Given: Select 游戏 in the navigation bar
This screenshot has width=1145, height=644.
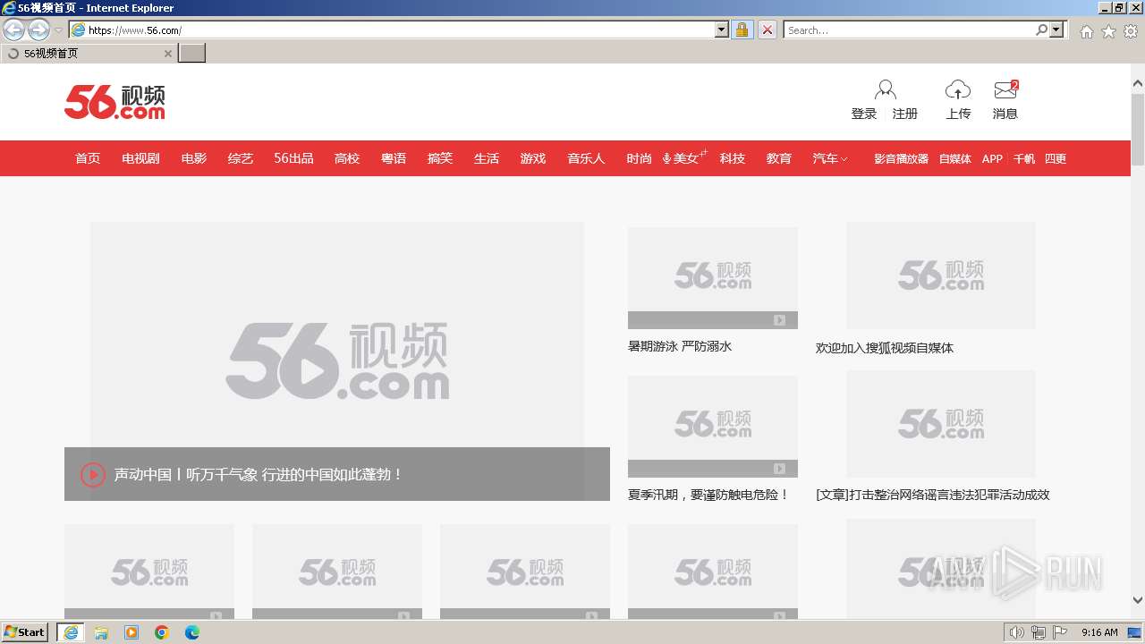Looking at the screenshot, I should [x=533, y=158].
